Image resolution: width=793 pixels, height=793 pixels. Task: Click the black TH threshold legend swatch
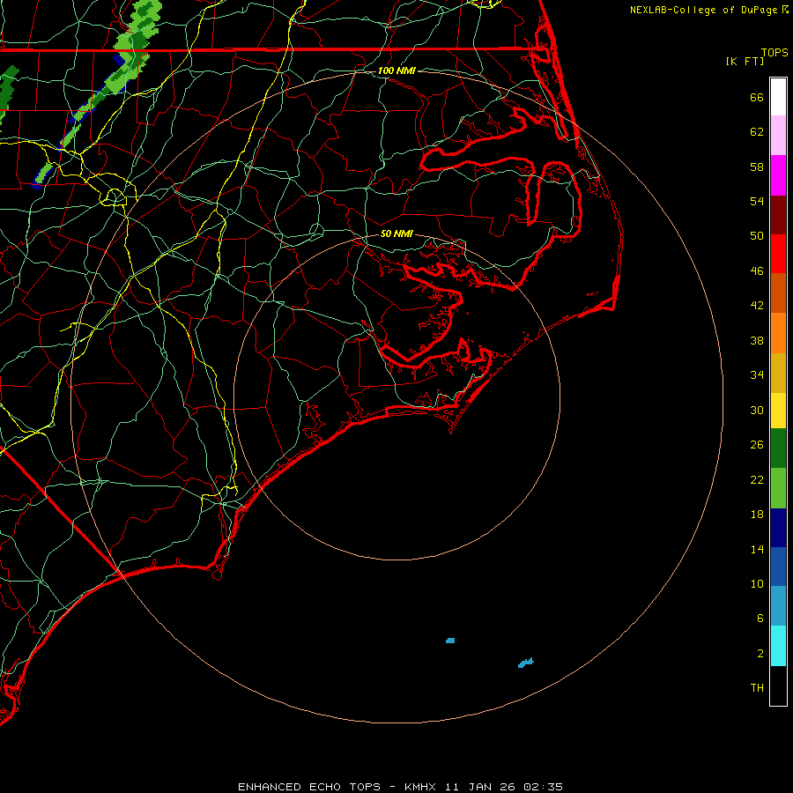click(778, 686)
